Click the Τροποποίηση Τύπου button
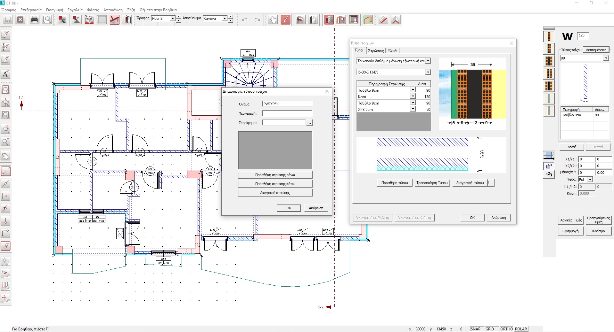614x332 pixels. pyautogui.click(x=432, y=183)
